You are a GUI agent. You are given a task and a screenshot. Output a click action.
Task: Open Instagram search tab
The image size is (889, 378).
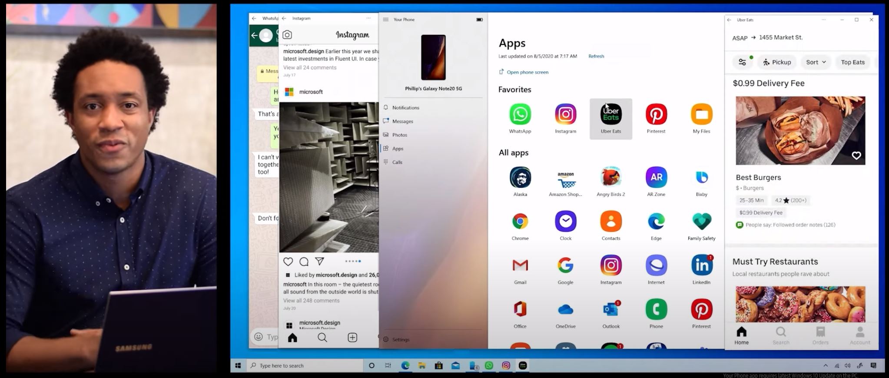pos(322,338)
